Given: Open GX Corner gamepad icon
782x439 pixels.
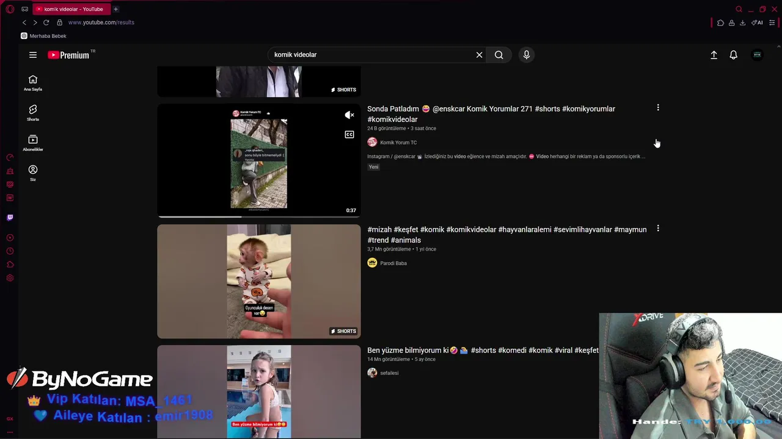Looking at the screenshot, I should [24, 9].
